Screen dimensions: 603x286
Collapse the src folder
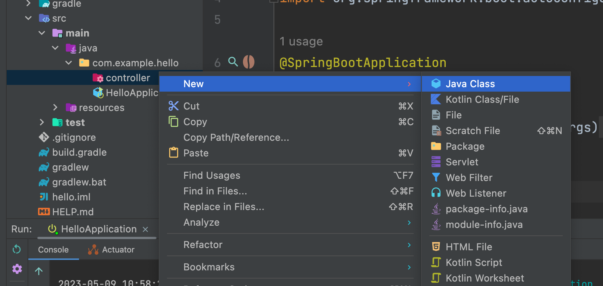[x=28, y=18]
